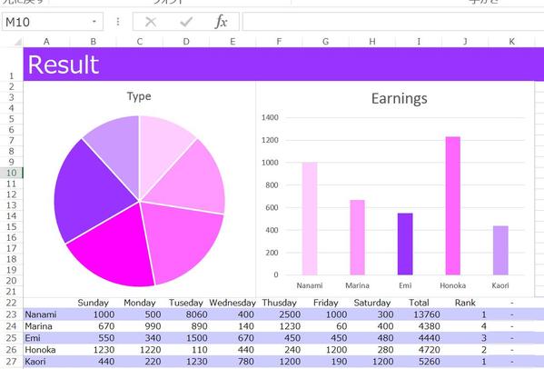The height and width of the screenshot is (369, 544).
Task: Click the Name Box showing M10
Action: 53,22
